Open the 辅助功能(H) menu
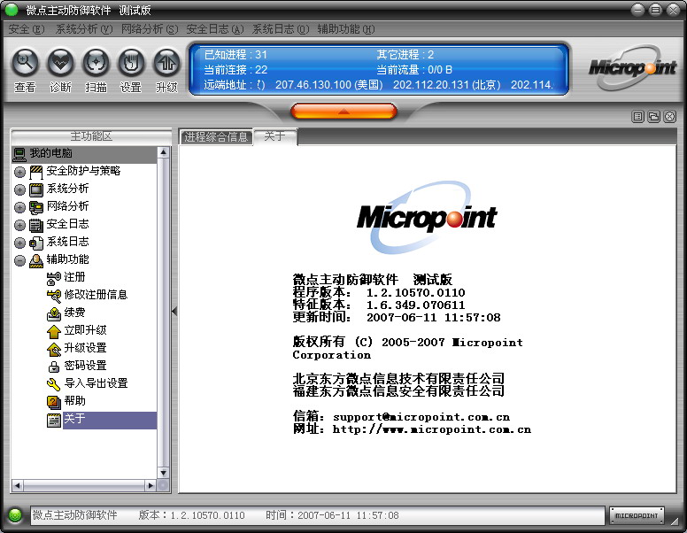 [345, 29]
